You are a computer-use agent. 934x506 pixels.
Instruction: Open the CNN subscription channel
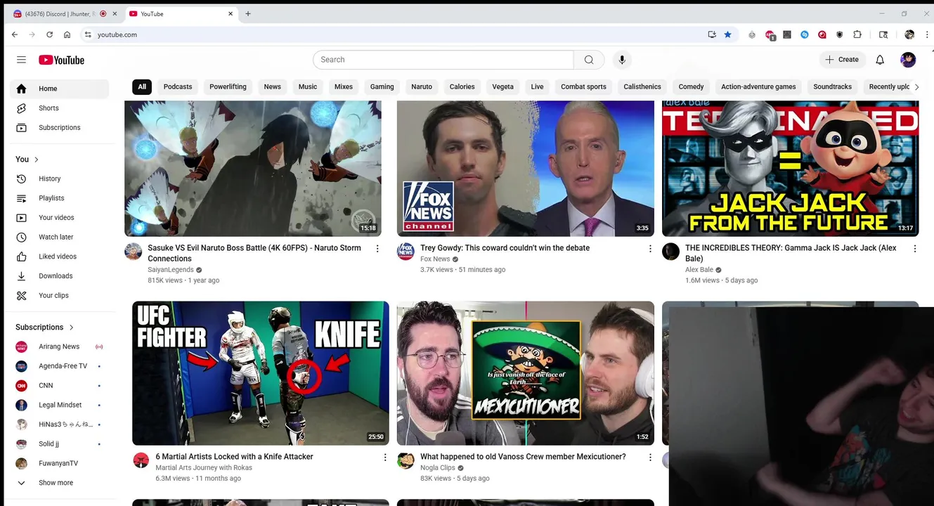click(60, 386)
